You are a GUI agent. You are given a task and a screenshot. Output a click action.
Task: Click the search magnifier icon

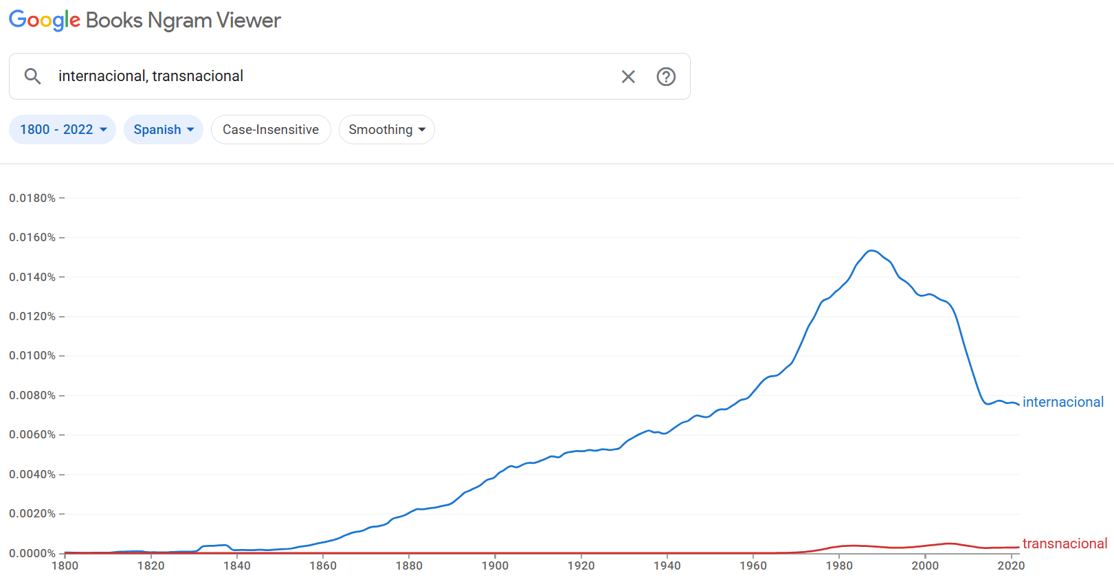(32, 76)
